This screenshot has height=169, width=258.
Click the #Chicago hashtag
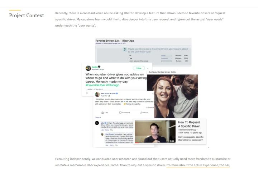113,85
